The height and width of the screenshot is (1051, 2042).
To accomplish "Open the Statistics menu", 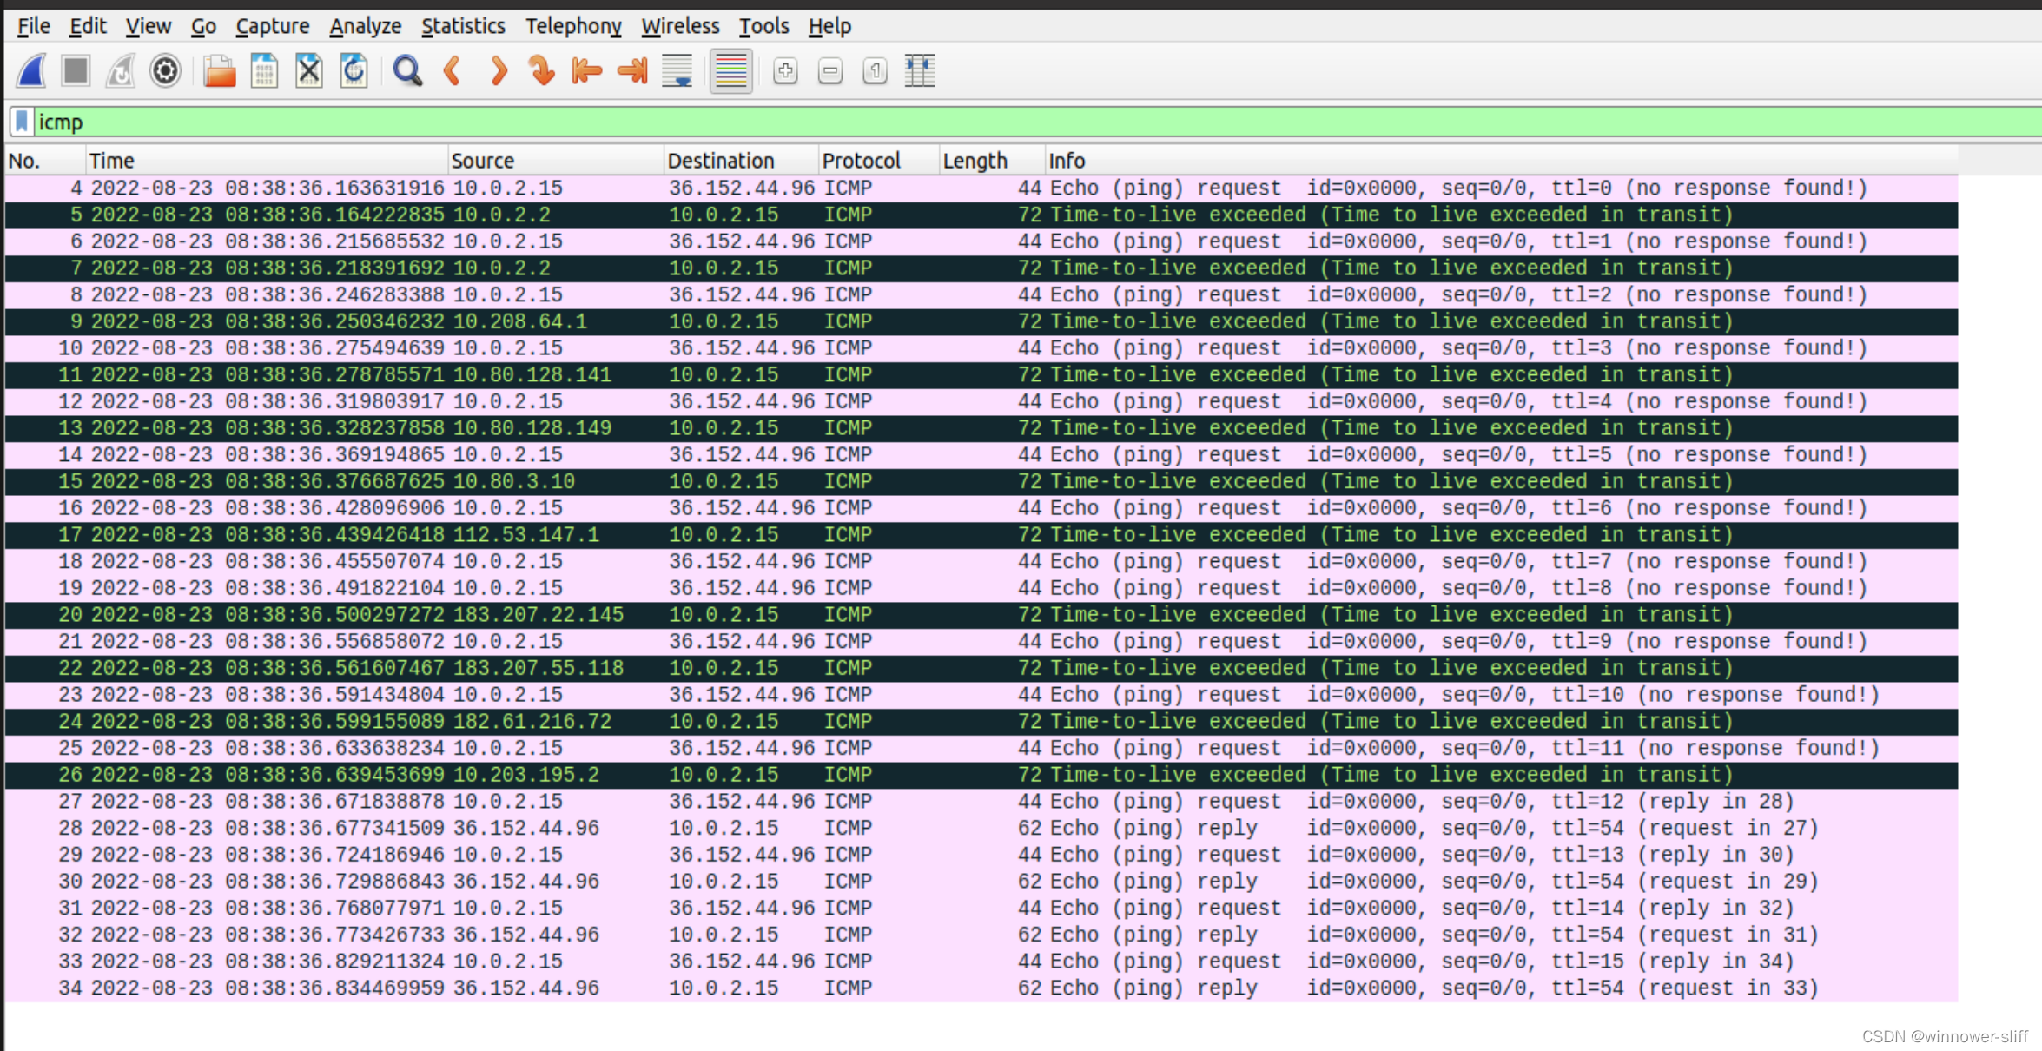I will click(x=463, y=26).
